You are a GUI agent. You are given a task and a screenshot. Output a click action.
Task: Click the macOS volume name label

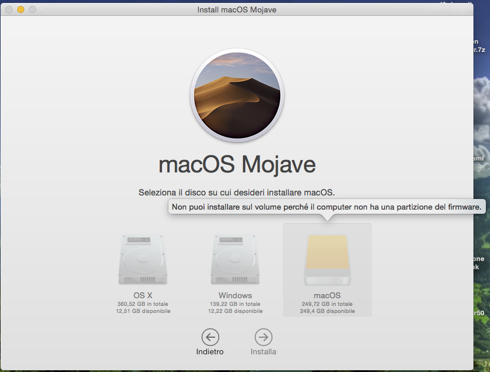327,295
